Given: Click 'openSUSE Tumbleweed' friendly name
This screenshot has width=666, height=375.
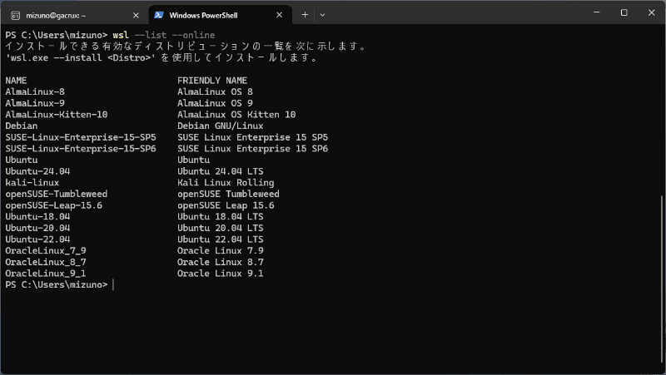Looking at the screenshot, I should 228,194.
